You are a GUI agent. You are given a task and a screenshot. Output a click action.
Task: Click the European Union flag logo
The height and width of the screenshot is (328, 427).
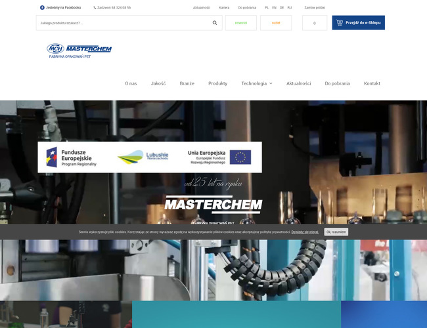(240, 157)
